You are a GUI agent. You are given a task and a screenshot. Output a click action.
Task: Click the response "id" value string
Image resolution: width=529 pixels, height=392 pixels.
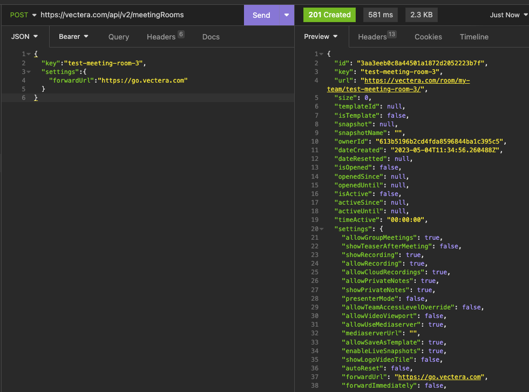[x=421, y=63]
